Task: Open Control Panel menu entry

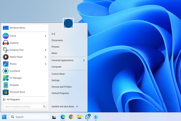Action: [58, 74]
